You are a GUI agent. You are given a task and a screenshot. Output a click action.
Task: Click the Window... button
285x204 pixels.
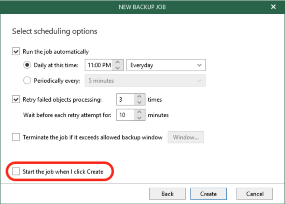[x=186, y=137]
